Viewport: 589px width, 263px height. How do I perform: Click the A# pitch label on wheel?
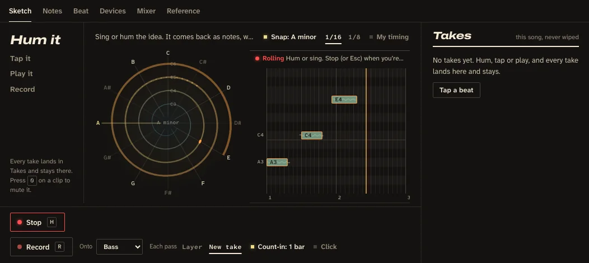tap(107, 88)
